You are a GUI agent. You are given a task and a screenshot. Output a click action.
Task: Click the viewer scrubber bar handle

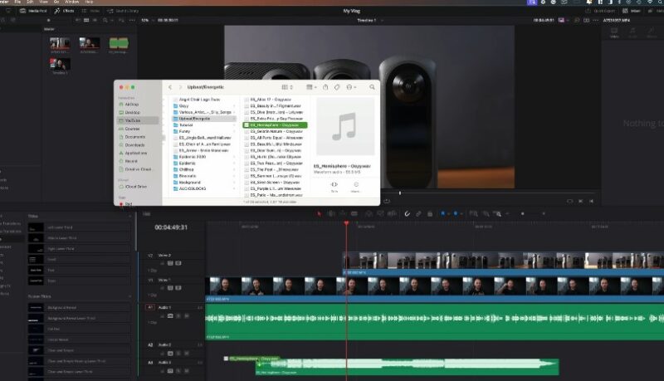click(x=400, y=193)
